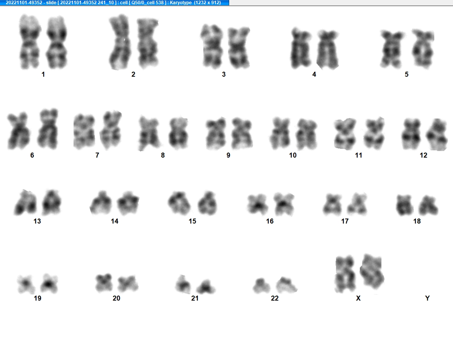Select the left chromosome 1 image
Viewport: 453px width, 342px height.
[30, 42]
